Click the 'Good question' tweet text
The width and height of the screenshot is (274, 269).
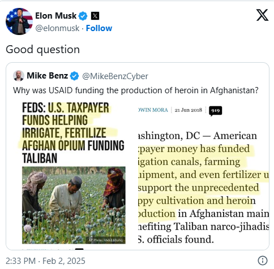pyautogui.click(x=43, y=49)
